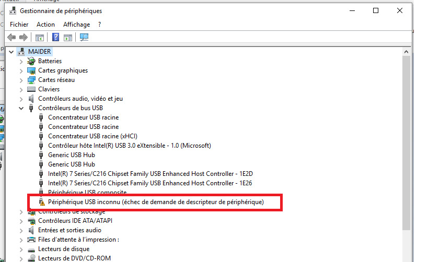The height and width of the screenshot is (262, 428).
Task: Expand the Lecteurs de disque category
Action: pos(21,249)
